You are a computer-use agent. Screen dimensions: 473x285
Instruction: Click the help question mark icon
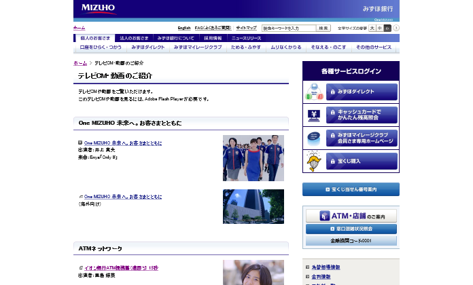coord(396,28)
